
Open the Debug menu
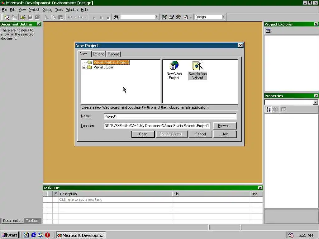click(47, 10)
